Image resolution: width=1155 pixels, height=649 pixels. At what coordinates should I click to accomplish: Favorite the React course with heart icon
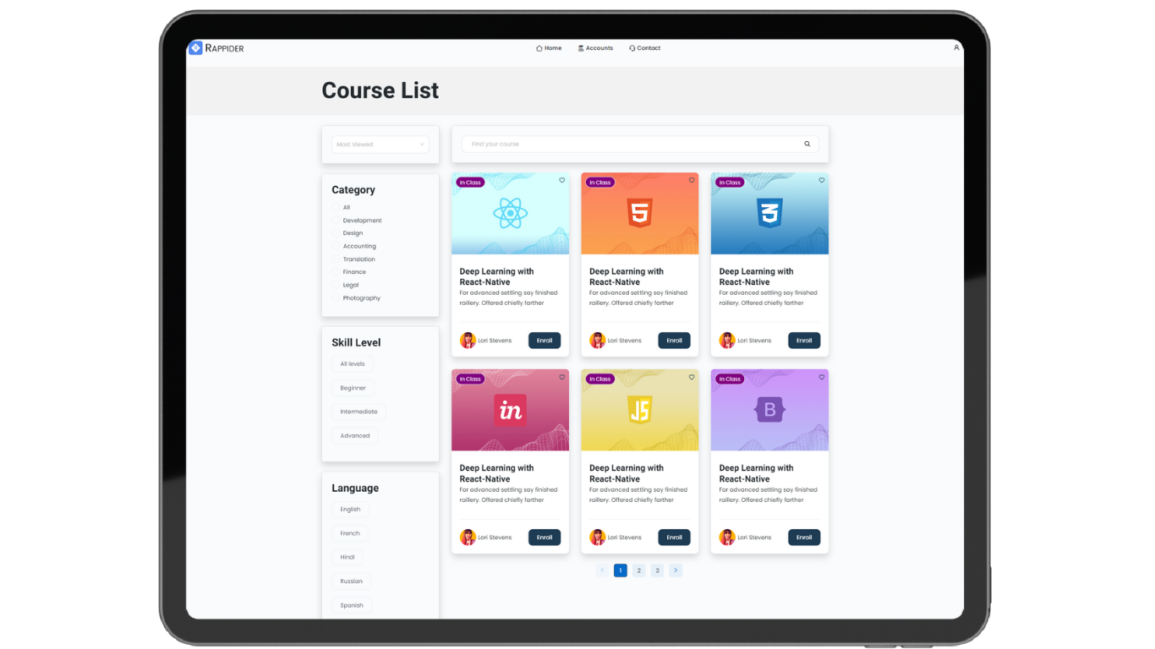(x=561, y=180)
